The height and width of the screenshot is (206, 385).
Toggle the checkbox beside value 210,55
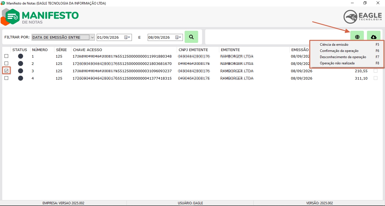[375, 71]
